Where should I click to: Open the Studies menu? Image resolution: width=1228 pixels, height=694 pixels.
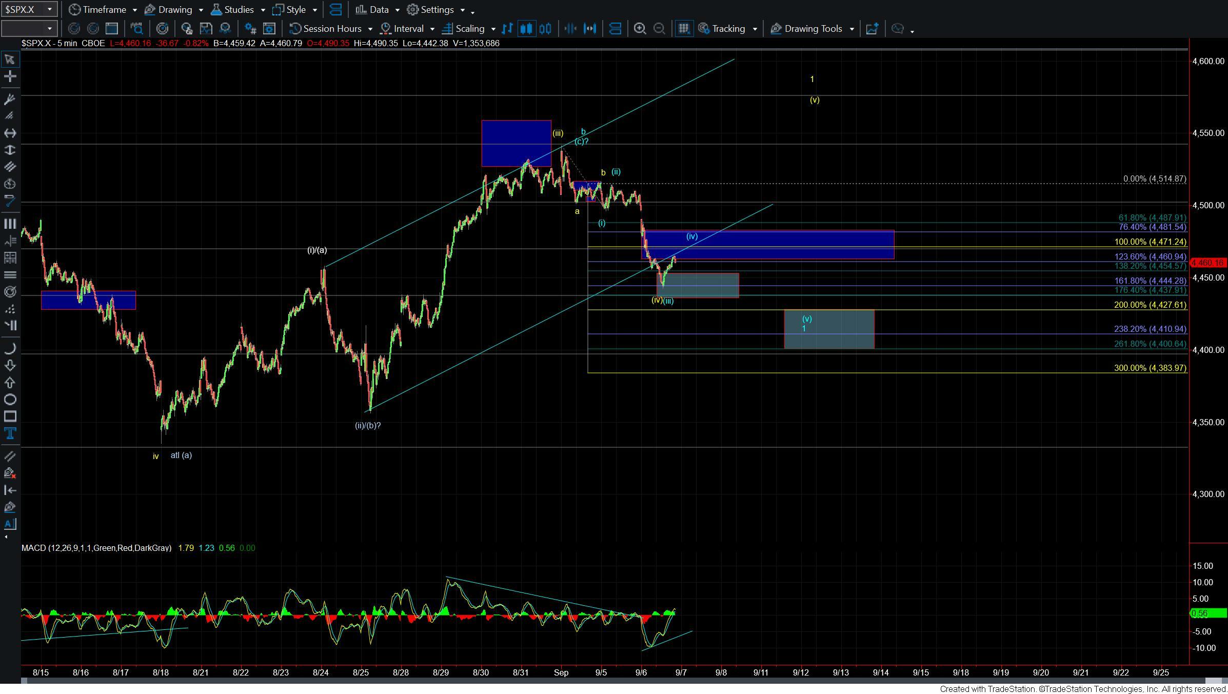[233, 10]
